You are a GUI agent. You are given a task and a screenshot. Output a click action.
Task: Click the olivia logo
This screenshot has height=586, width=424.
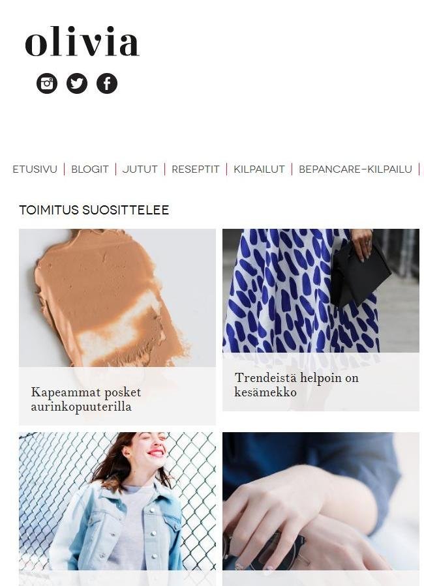[82, 42]
